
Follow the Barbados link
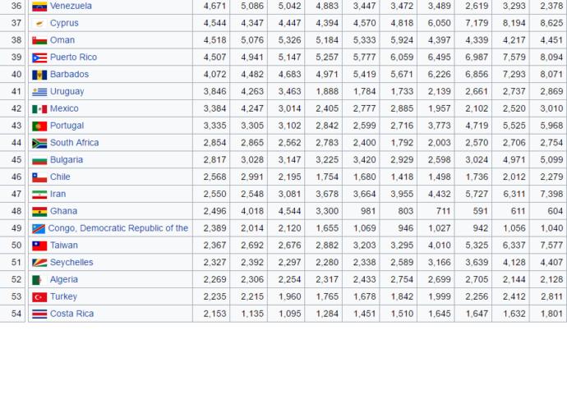(69, 74)
